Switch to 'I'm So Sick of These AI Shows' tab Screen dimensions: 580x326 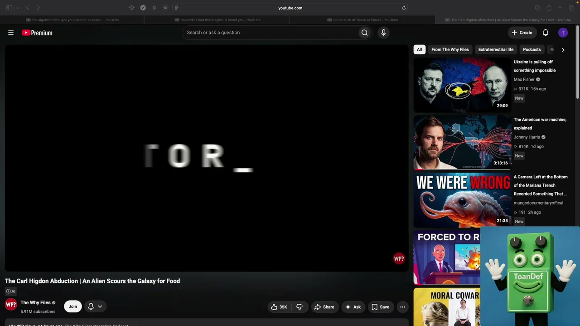(x=362, y=20)
